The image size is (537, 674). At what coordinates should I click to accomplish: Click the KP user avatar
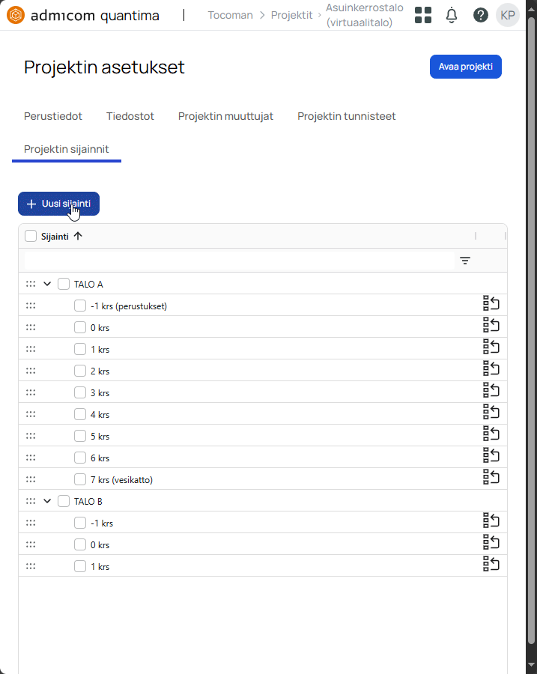click(x=508, y=15)
